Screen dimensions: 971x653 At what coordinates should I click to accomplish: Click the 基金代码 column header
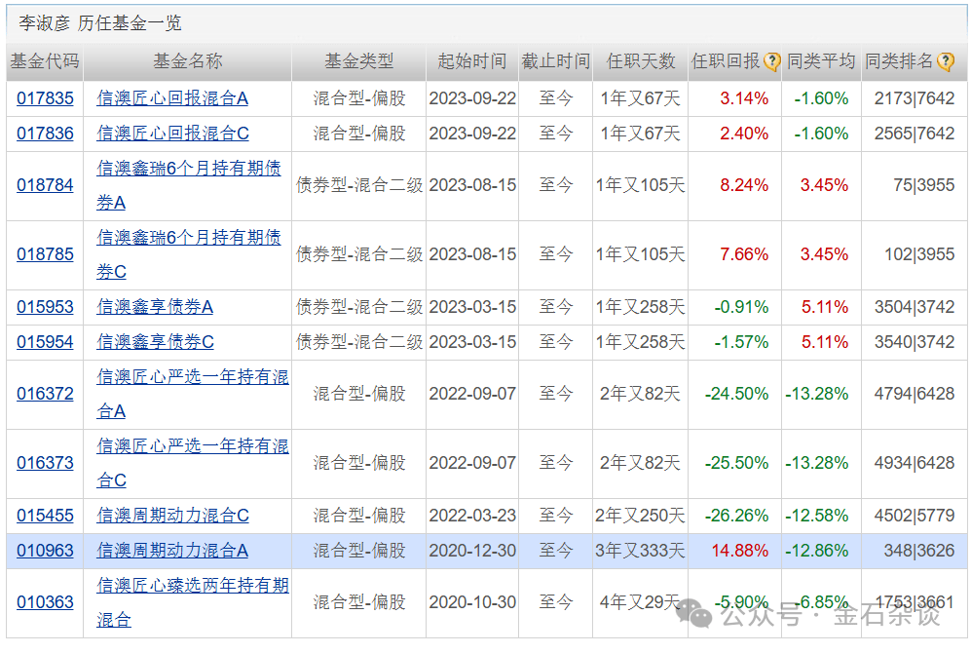pos(45,61)
